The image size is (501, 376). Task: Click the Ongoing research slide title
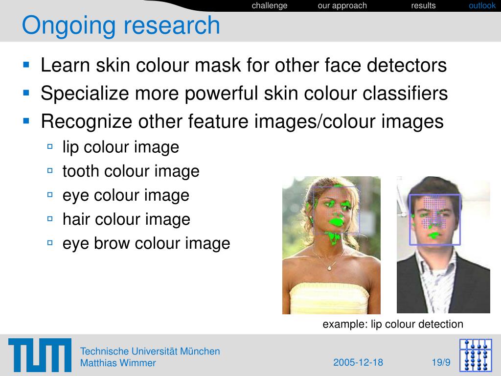(x=121, y=25)
